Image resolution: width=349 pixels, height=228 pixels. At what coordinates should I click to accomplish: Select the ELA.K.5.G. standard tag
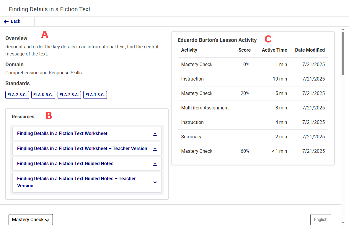pyautogui.click(x=43, y=95)
